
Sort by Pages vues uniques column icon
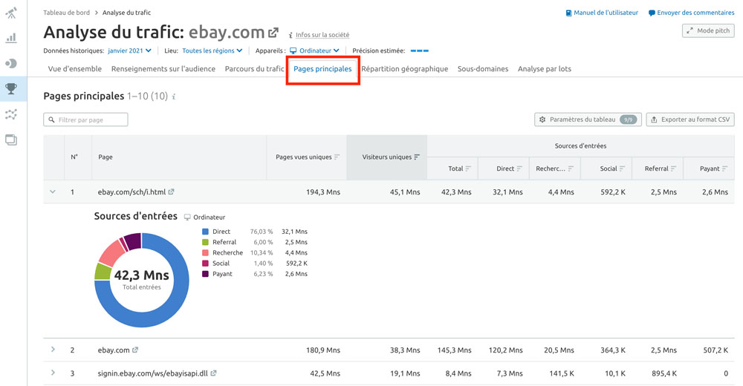337,157
